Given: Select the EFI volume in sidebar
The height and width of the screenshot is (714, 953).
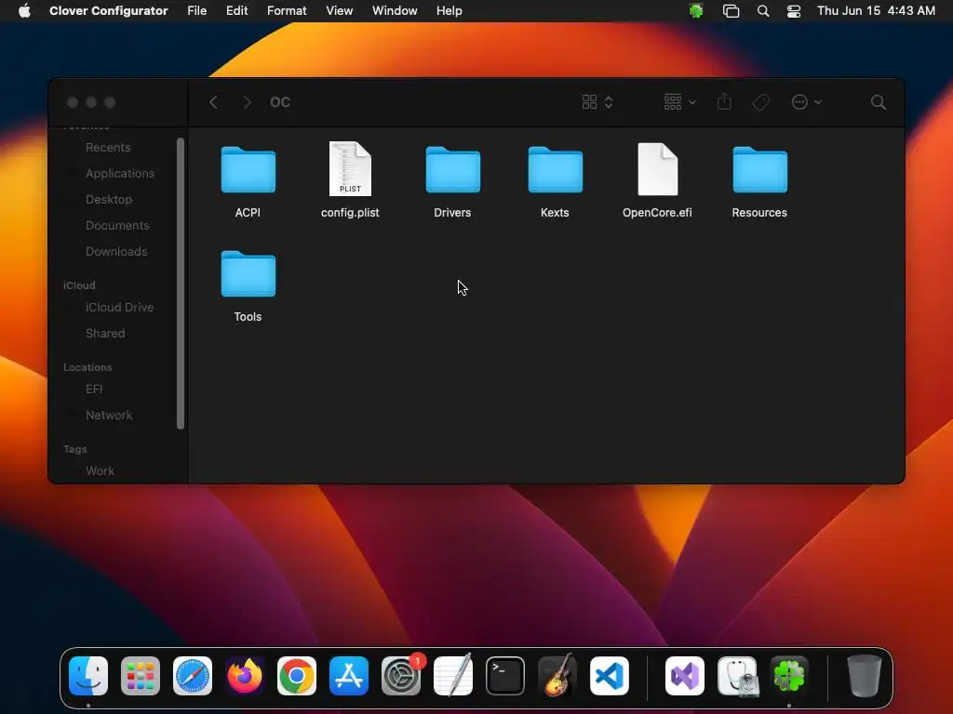Looking at the screenshot, I should click(94, 390).
